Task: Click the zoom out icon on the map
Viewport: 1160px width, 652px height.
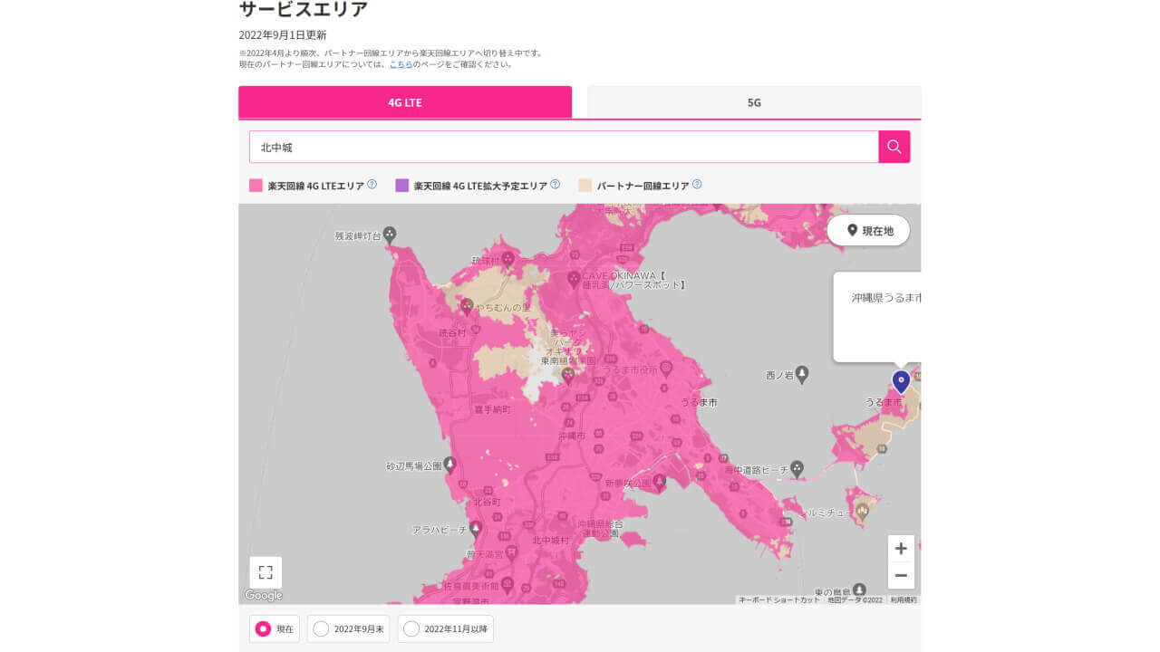Action: [x=901, y=575]
